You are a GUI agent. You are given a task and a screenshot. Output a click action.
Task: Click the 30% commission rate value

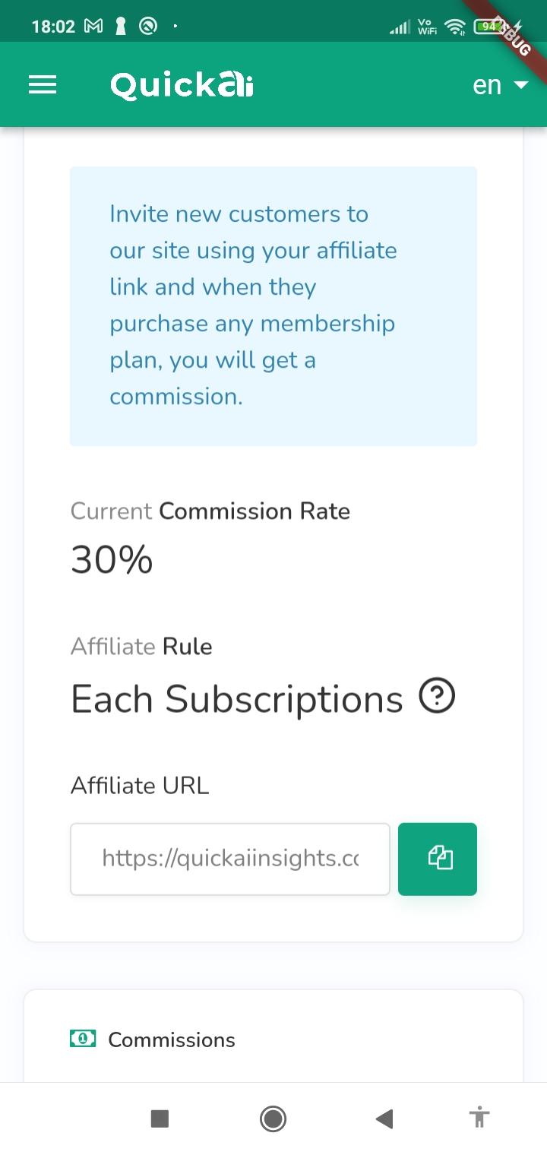(x=112, y=560)
